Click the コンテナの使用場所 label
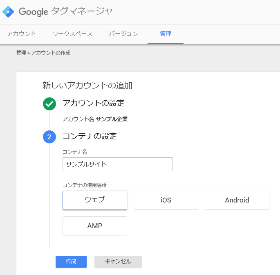 pos(85,185)
